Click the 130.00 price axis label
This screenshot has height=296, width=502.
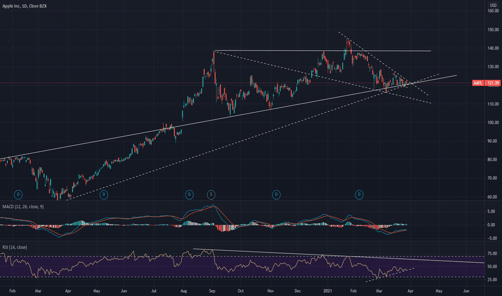pyautogui.click(x=493, y=67)
